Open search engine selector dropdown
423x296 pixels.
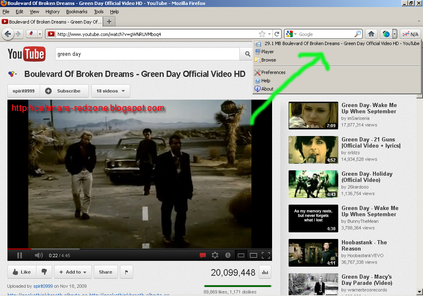(x=296, y=34)
